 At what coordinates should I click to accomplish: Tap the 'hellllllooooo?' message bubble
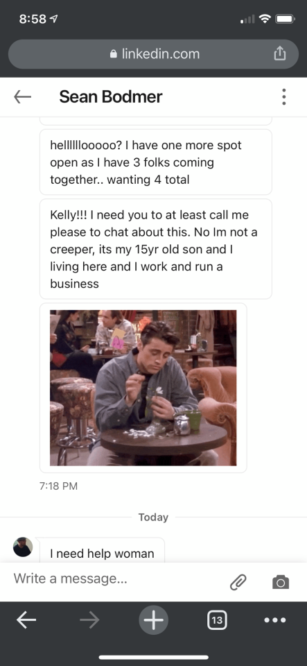coord(156,162)
